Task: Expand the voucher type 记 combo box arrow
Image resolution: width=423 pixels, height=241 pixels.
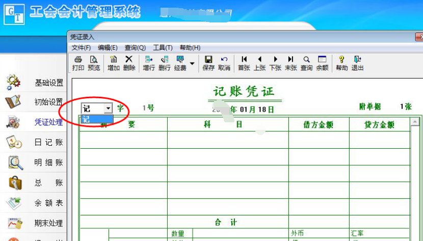Action: (x=108, y=109)
